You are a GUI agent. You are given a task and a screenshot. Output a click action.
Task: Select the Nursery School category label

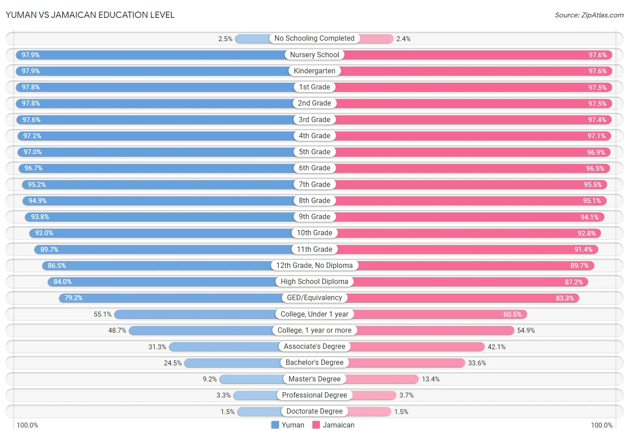[314, 55]
